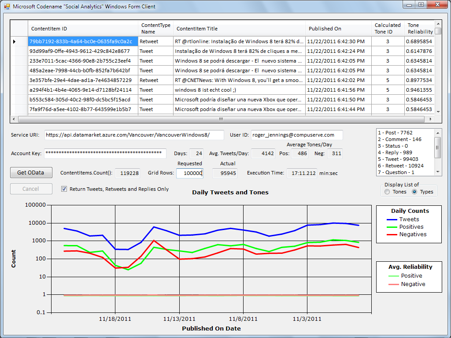Click the Cancel button
The width and height of the screenshot is (451, 338).
click(x=31, y=189)
